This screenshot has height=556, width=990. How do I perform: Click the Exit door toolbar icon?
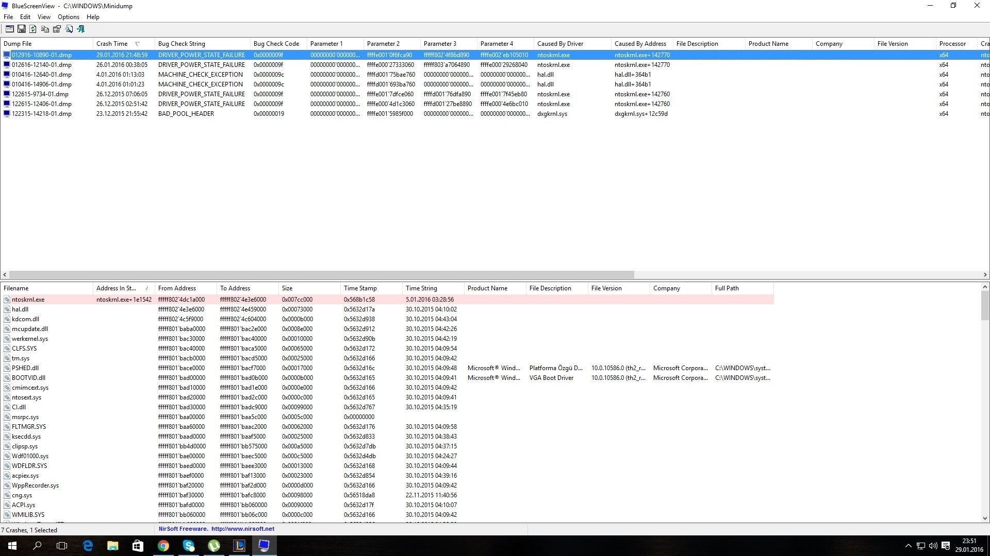[x=80, y=29]
